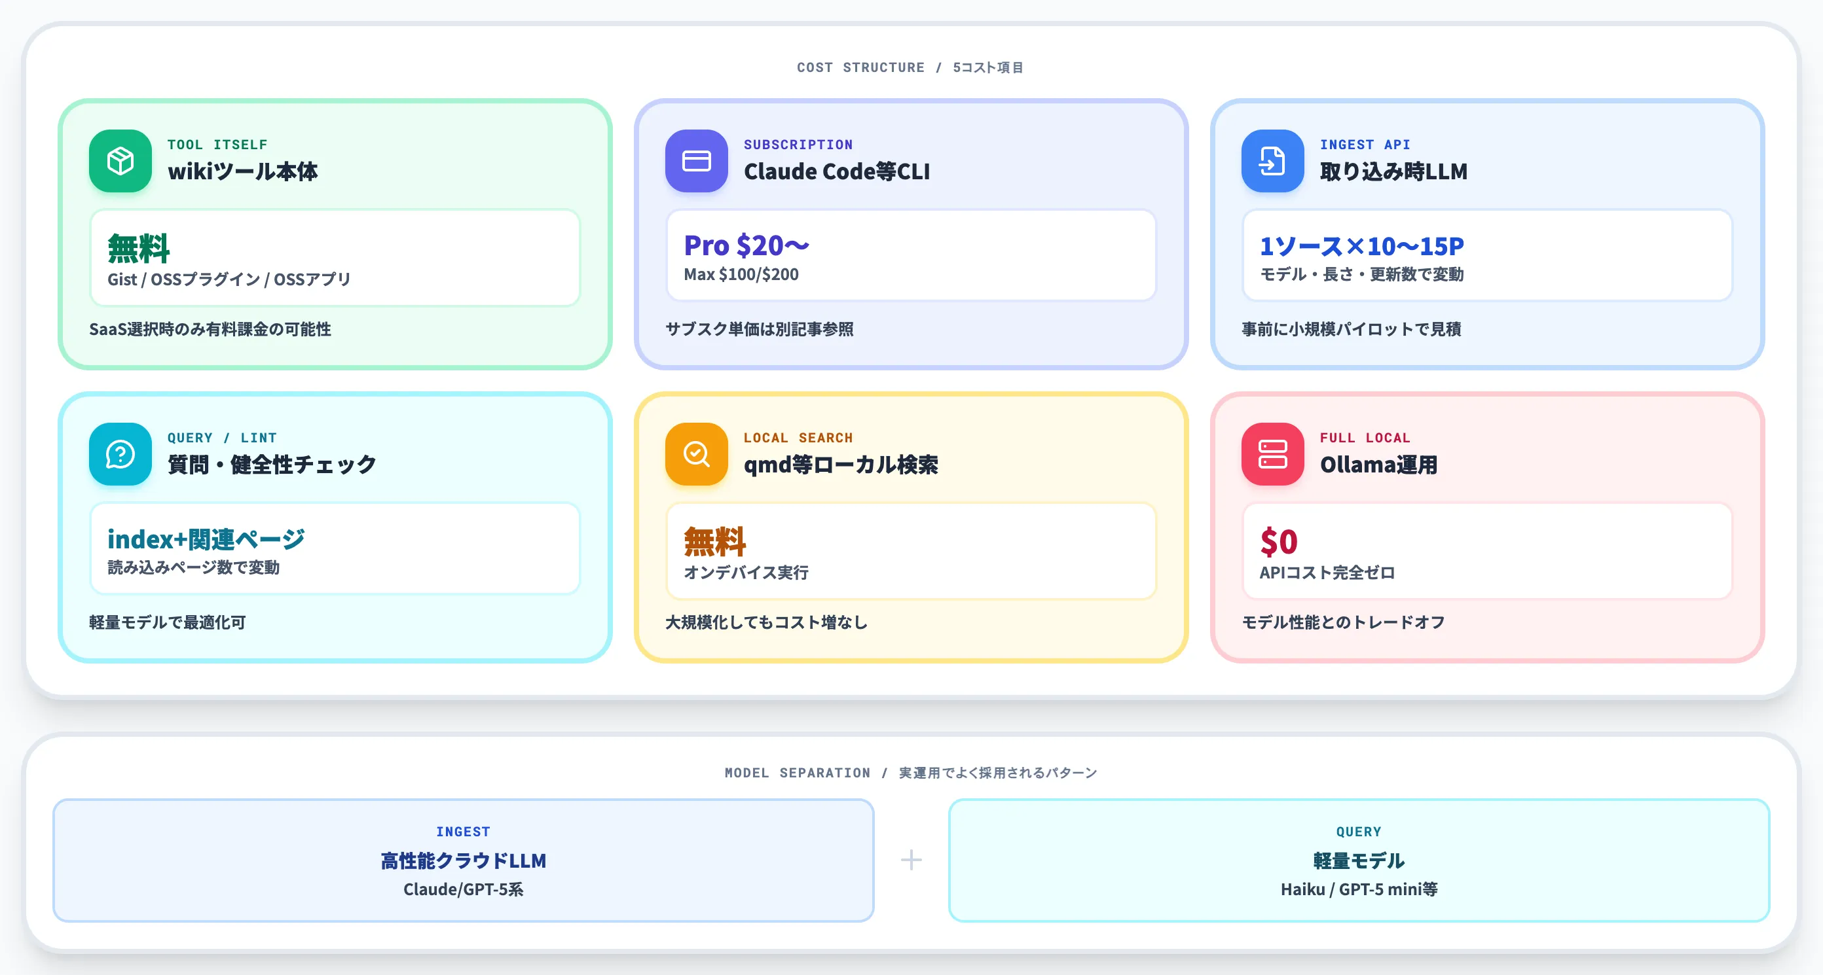Click '読み込みページ数で変動' text
The width and height of the screenshot is (1823, 975).
(193, 567)
